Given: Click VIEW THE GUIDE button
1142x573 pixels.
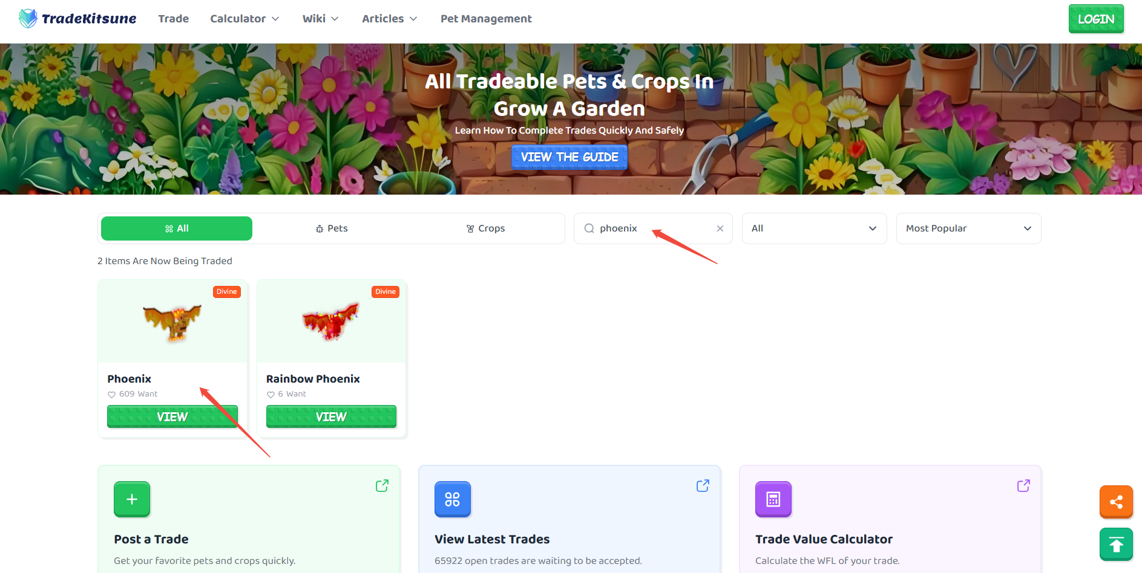Looking at the screenshot, I should [569, 157].
